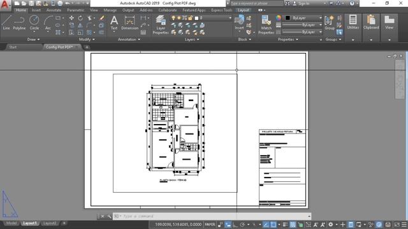Viewport: 408px width, 229px height.
Task: Click the Customization menu icon in status bar
Action: (x=404, y=225)
